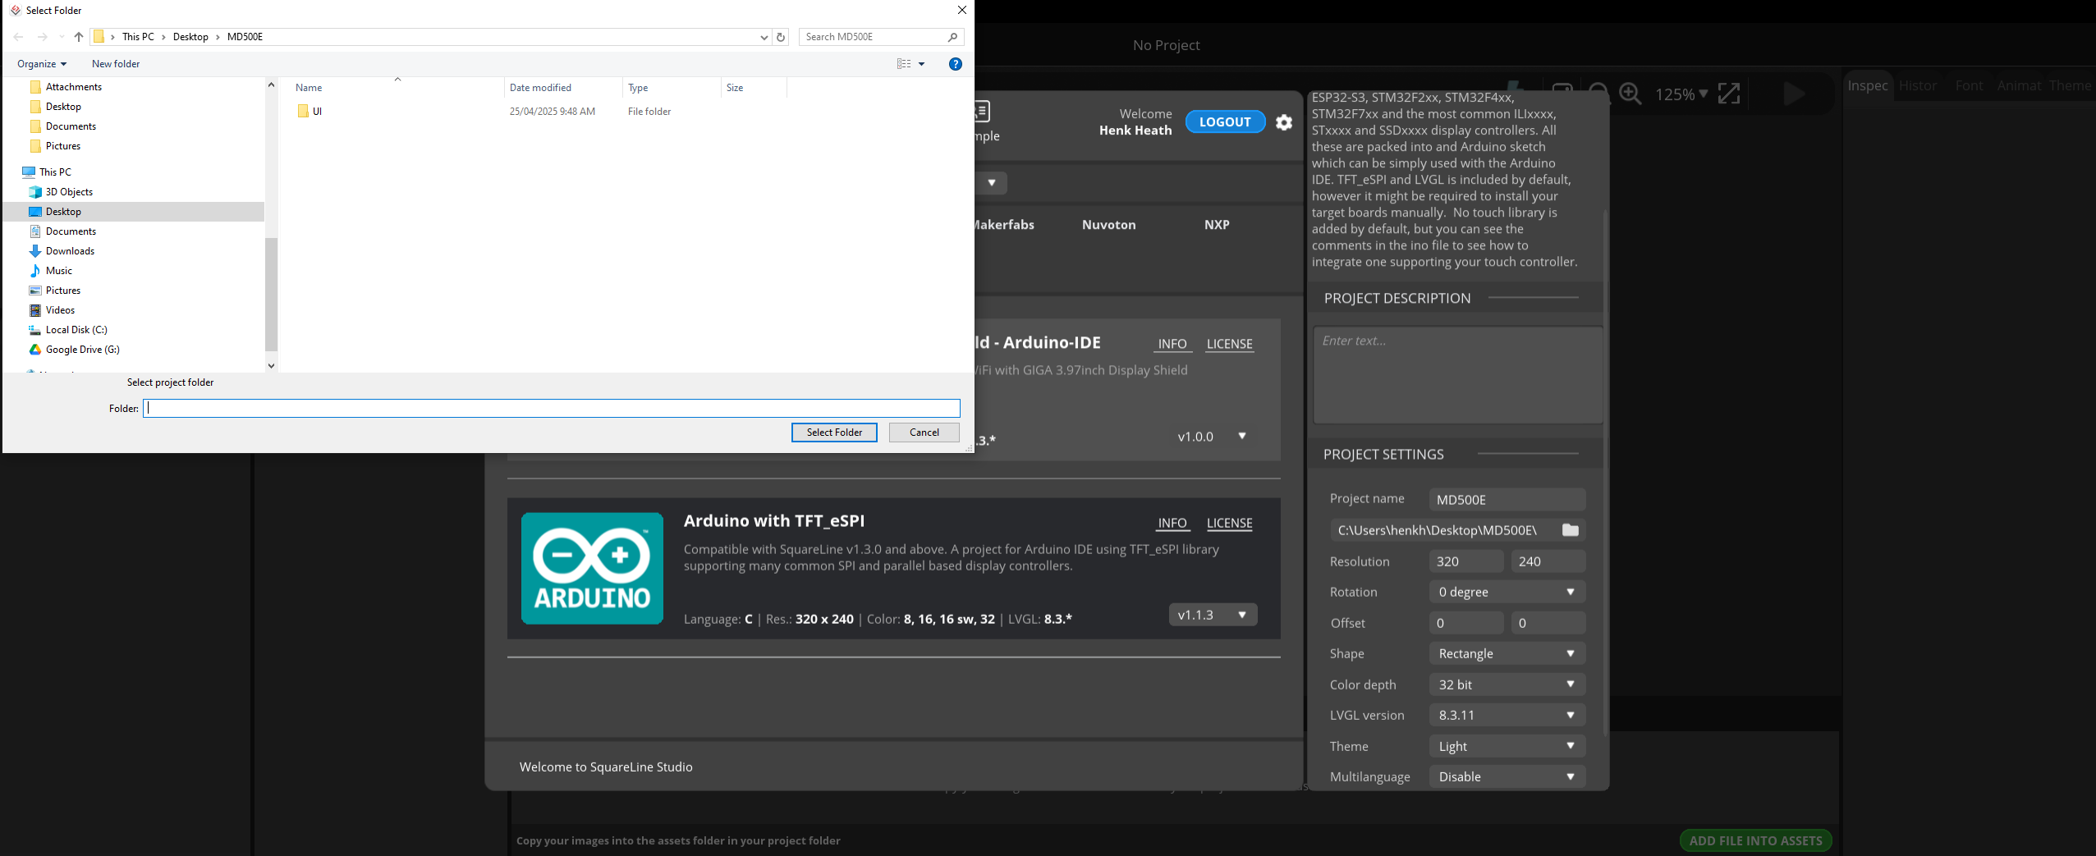
Task: Select the UI folder in file list
Action: pyautogui.click(x=317, y=112)
